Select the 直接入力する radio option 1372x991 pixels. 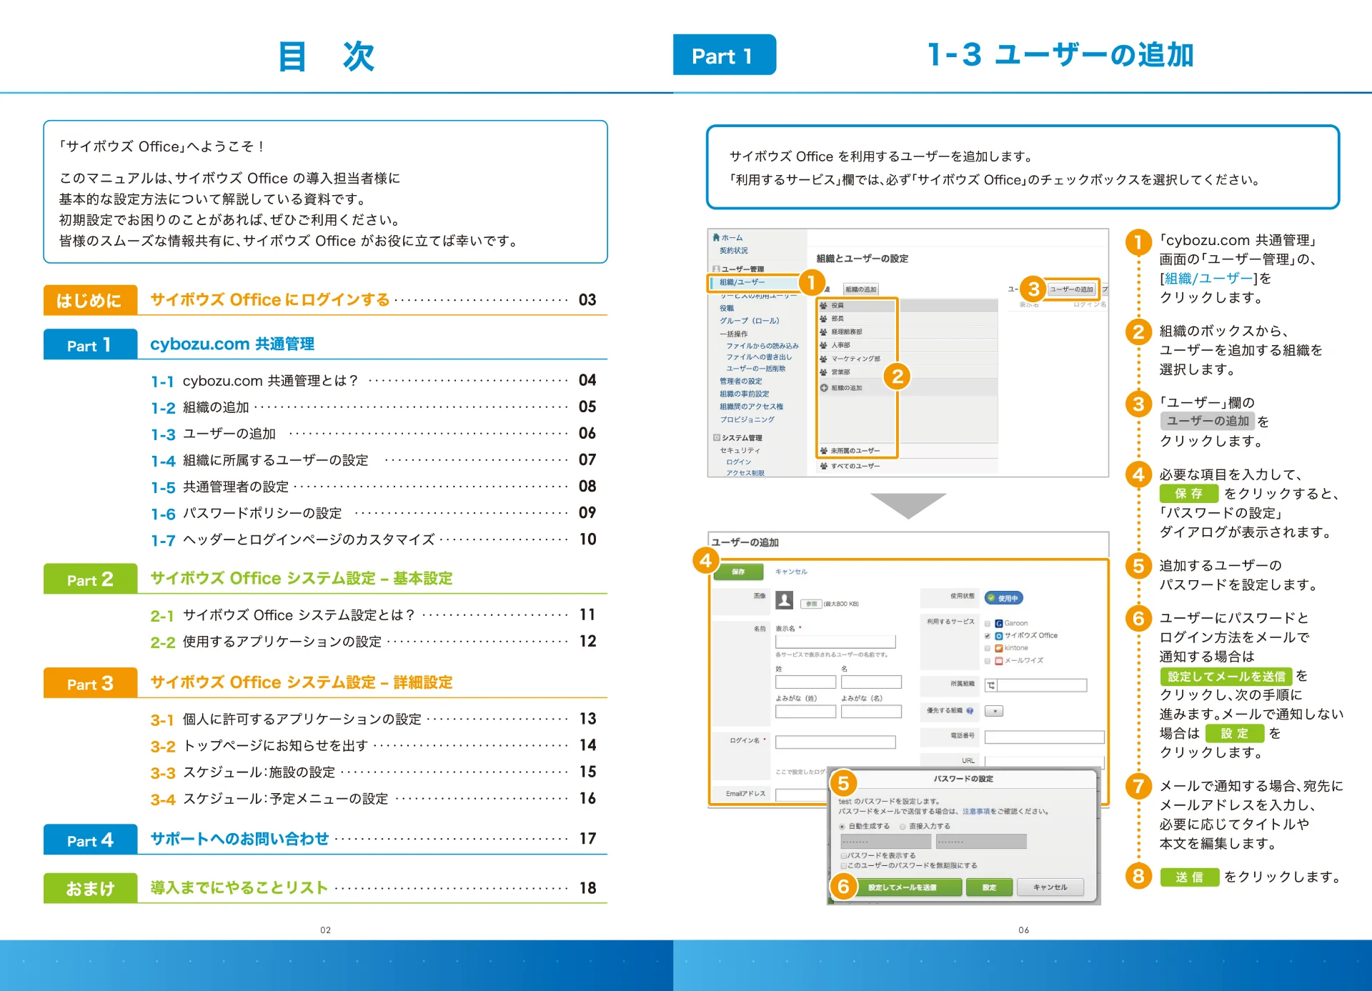point(903,827)
